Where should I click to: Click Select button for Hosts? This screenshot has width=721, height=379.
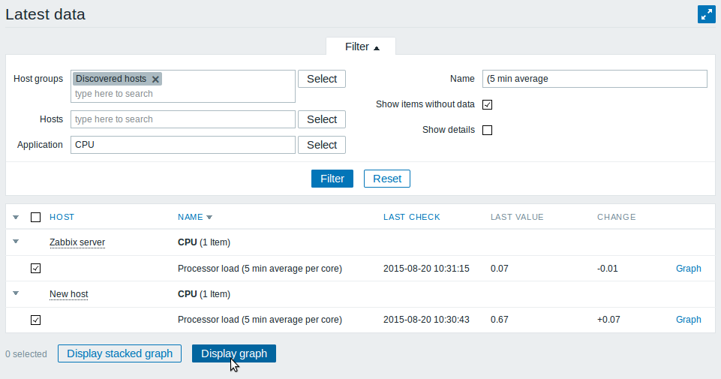(322, 119)
